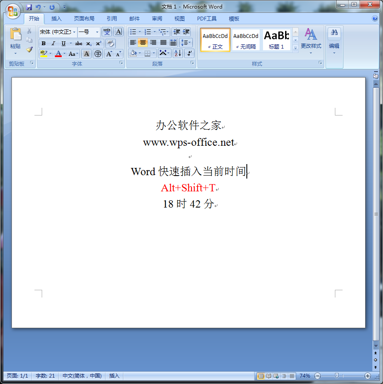
Task: Open the font name dropdown
Action: [74, 32]
